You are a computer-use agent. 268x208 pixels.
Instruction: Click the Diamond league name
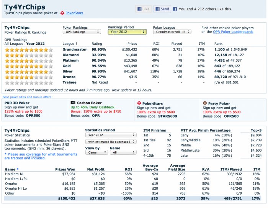70,55
